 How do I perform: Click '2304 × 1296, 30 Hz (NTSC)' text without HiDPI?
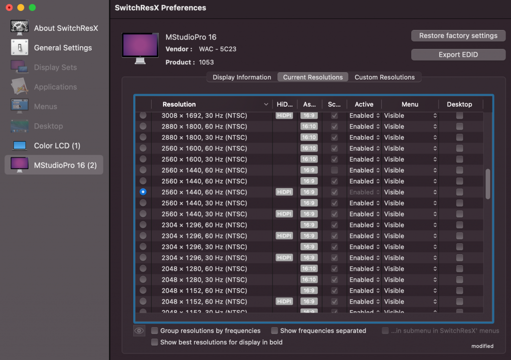click(x=204, y=247)
